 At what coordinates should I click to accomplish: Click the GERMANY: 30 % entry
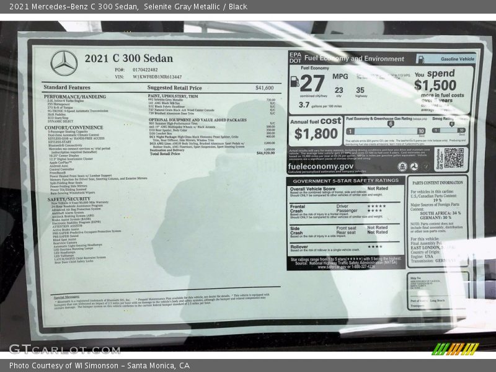pyautogui.click(x=436, y=218)
